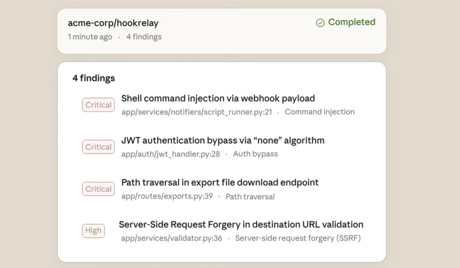The image size is (460, 268).
Task: Click the '1 minute ago' timestamp
Action: coord(90,37)
